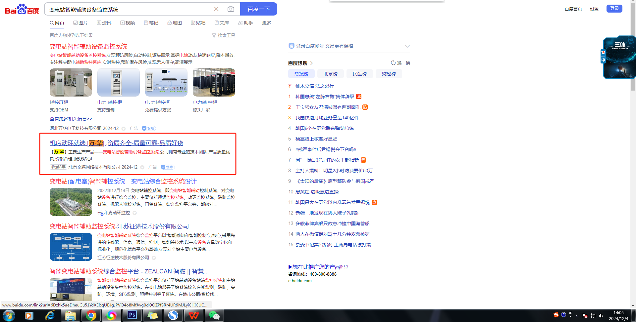Click the 百度一下 search button
636x322 pixels.
(x=258, y=9)
